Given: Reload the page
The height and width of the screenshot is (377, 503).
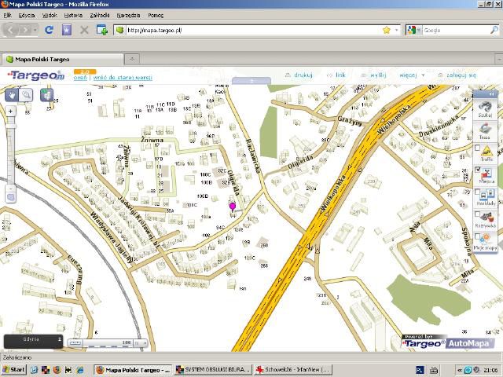Looking at the screenshot, I should tap(49, 30).
